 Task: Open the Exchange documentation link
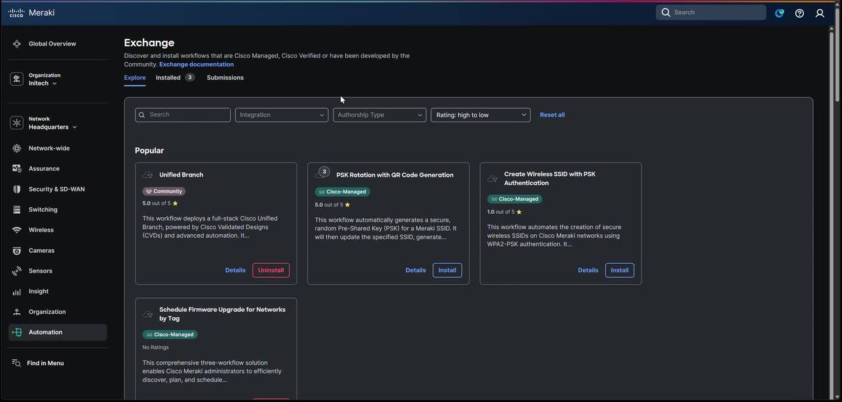tap(196, 64)
